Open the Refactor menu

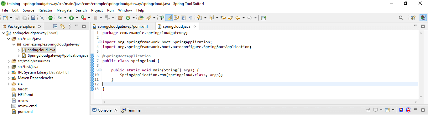click(45, 10)
